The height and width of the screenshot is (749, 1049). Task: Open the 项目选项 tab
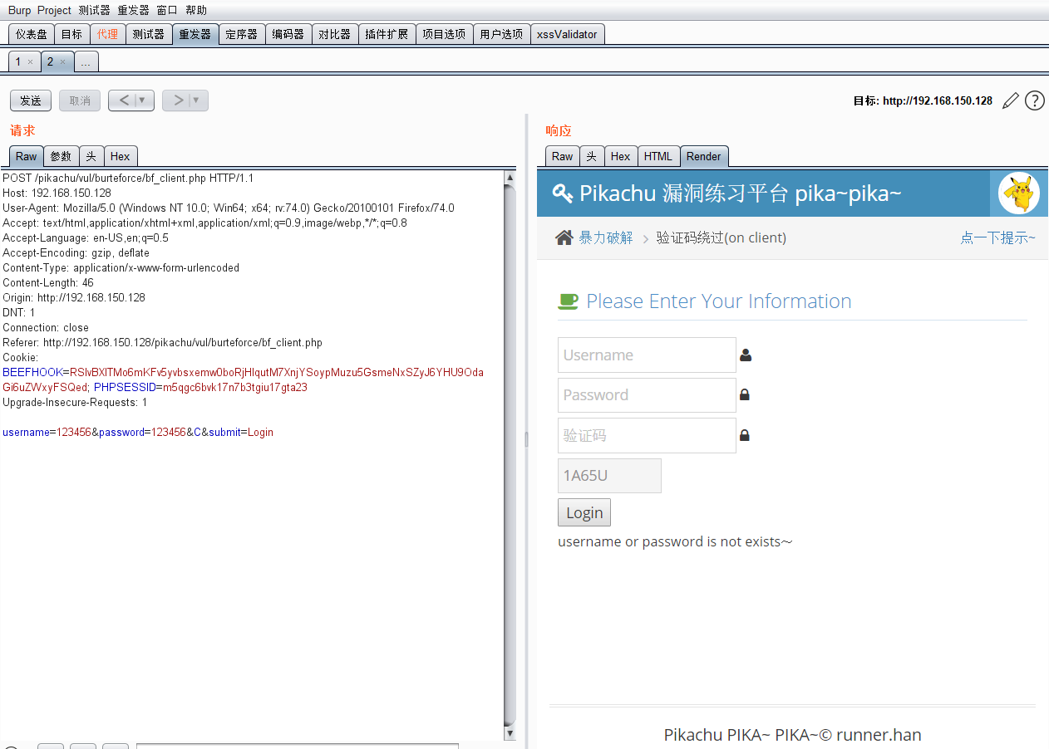[444, 34]
